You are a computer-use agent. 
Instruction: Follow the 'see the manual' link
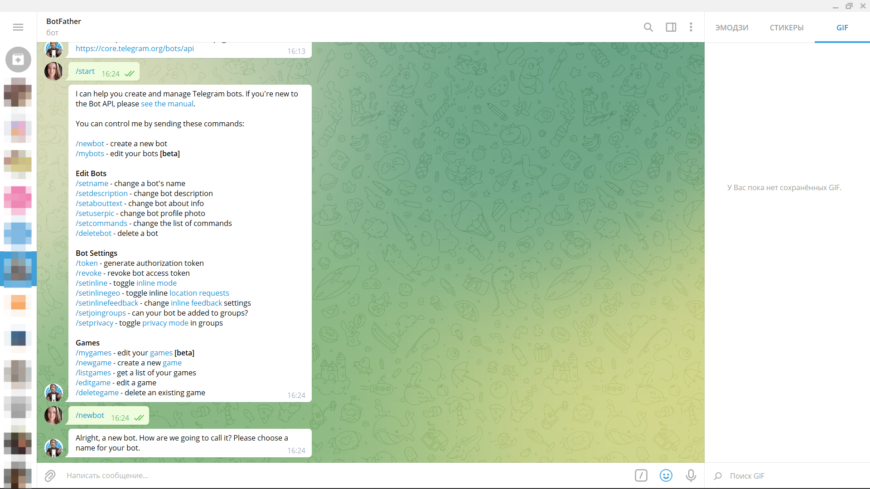pyautogui.click(x=167, y=104)
